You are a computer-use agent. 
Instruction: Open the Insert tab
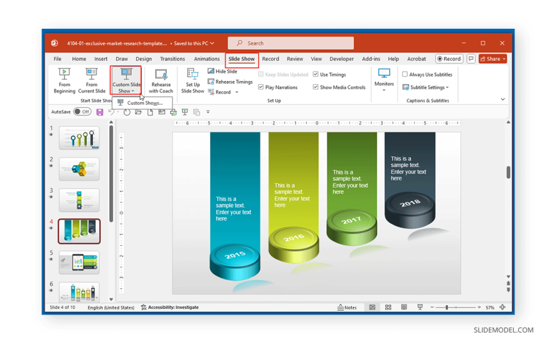(101, 59)
